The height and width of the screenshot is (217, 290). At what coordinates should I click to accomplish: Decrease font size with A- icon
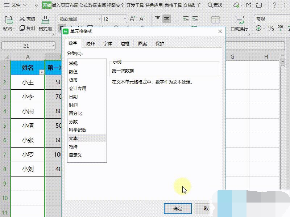[x=142, y=19]
